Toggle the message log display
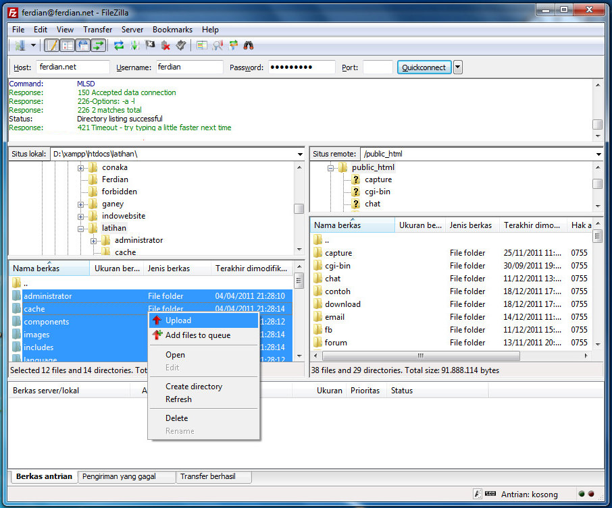This screenshot has height=508, width=612. pos(51,46)
